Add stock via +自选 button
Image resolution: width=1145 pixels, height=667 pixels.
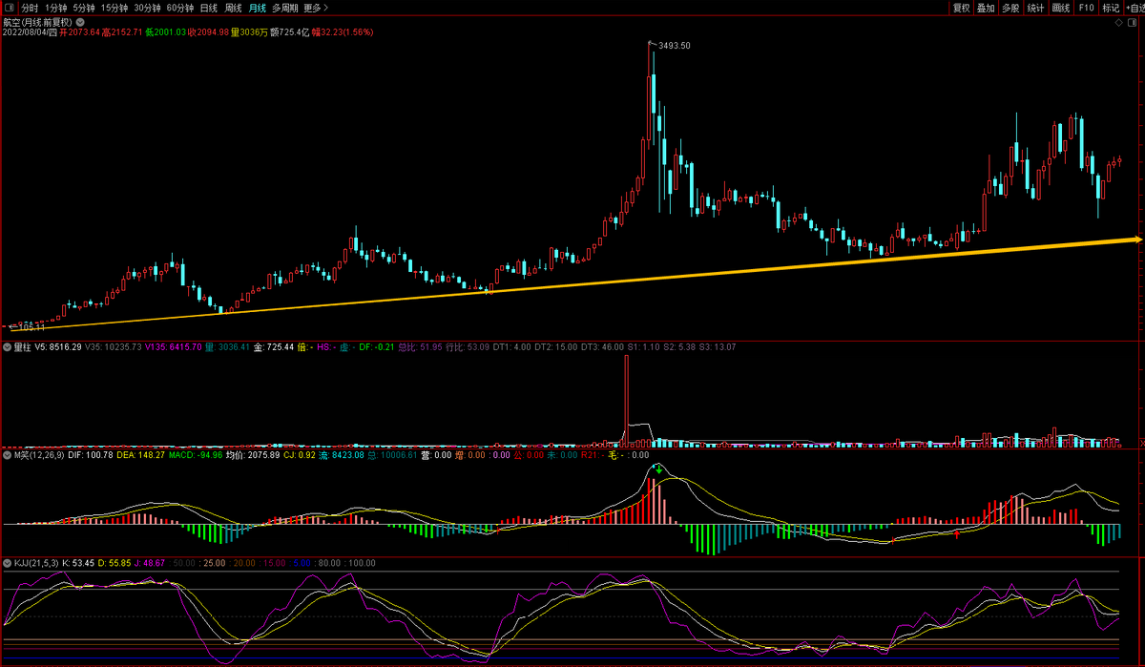[1133, 8]
